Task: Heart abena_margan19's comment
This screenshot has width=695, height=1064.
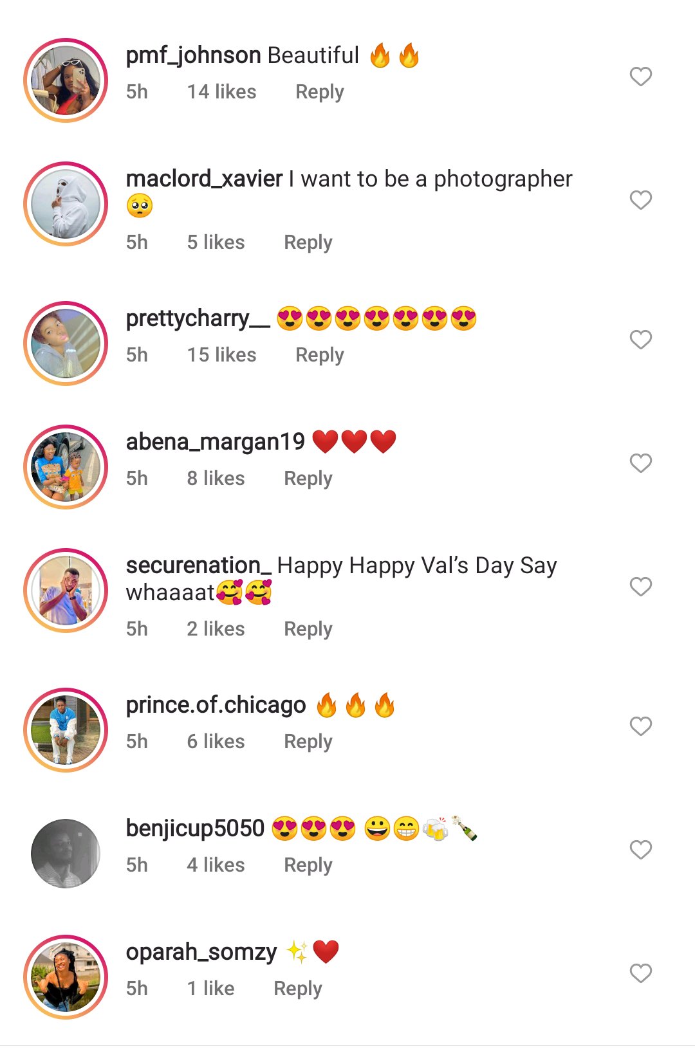Action: (x=640, y=463)
